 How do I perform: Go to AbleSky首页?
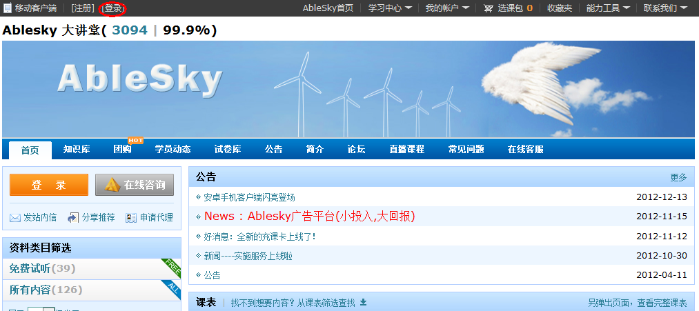tap(328, 8)
